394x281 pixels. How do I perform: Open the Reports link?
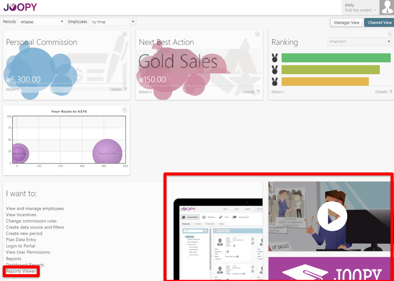tap(13, 259)
